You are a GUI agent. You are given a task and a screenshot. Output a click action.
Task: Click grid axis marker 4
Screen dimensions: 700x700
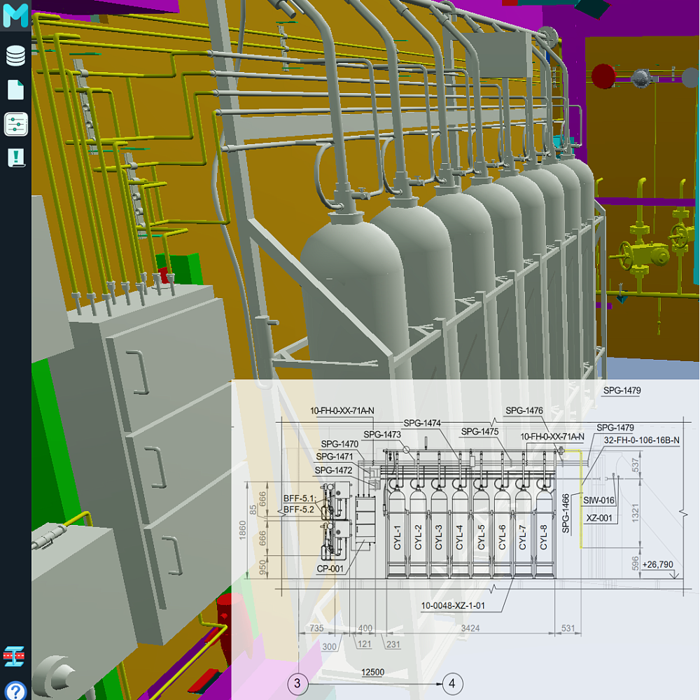pos(452,683)
